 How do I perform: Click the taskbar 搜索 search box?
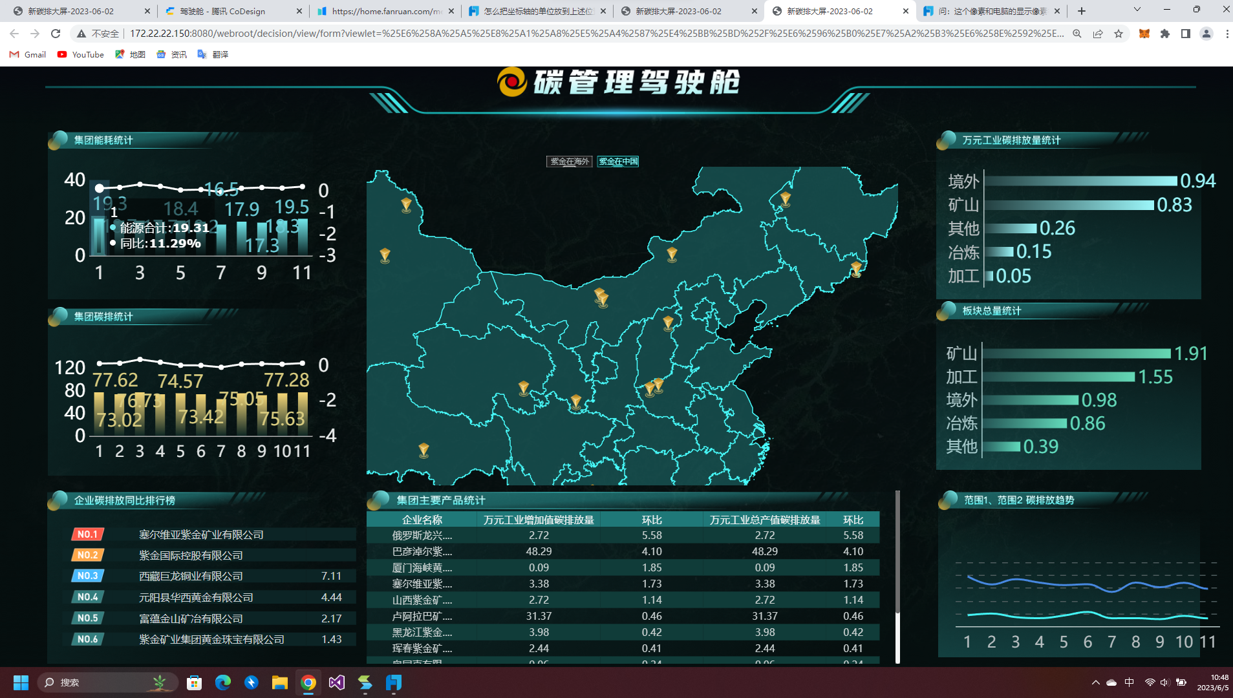tap(107, 682)
